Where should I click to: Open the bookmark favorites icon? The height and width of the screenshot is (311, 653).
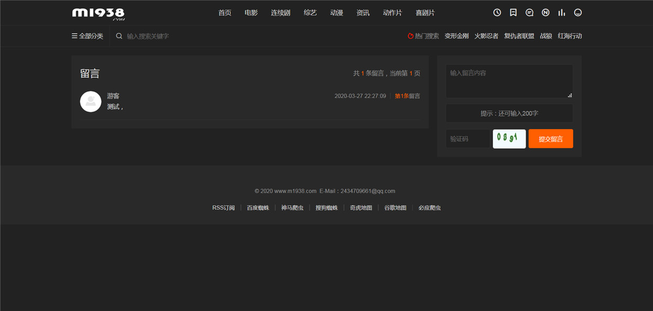coord(513,13)
